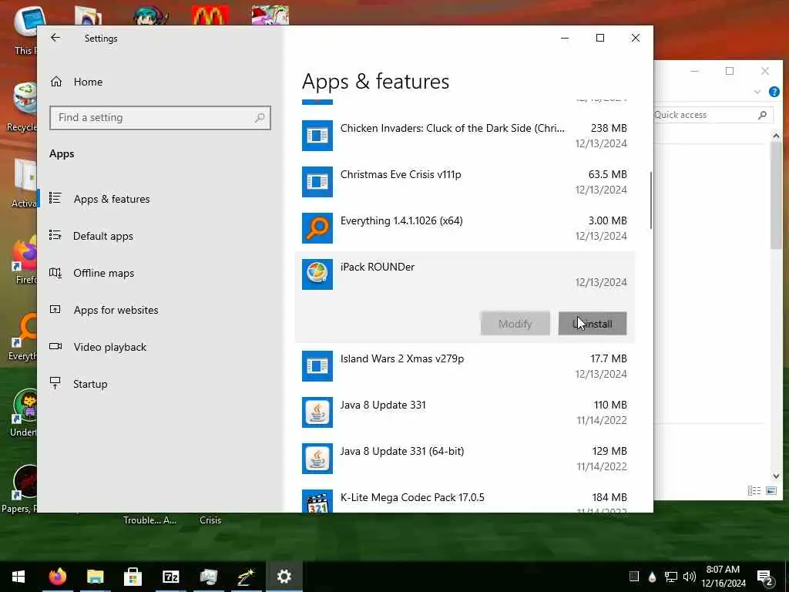Open the Windows Start menu
Image resolution: width=789 pixels, height=592 pixels.
coord(18,577)
